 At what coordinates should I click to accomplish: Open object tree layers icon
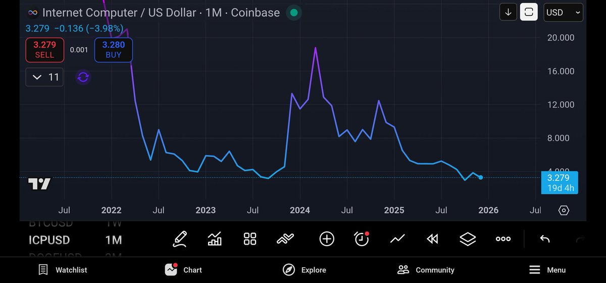point(468,239)
